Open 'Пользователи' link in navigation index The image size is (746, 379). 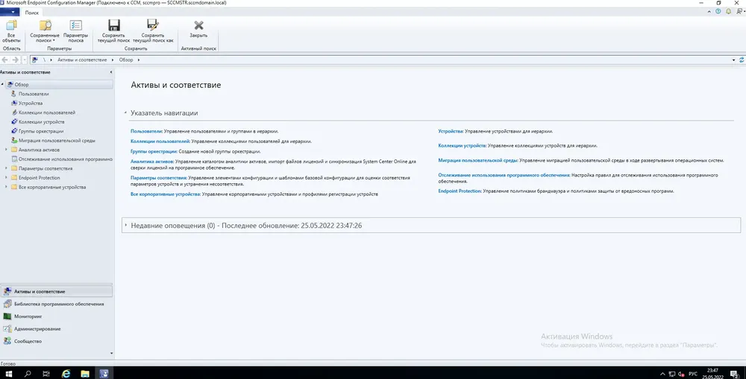[x=146, y=131]
